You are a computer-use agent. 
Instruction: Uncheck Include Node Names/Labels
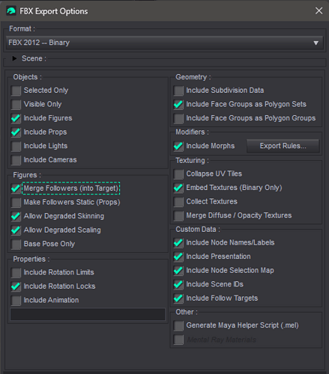point(178,243)
